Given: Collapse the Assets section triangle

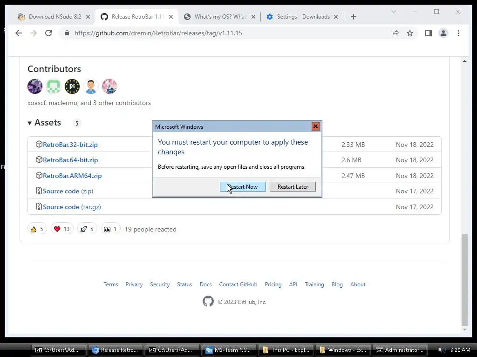Looking at the screenshot, I should [x=29, y=123].
